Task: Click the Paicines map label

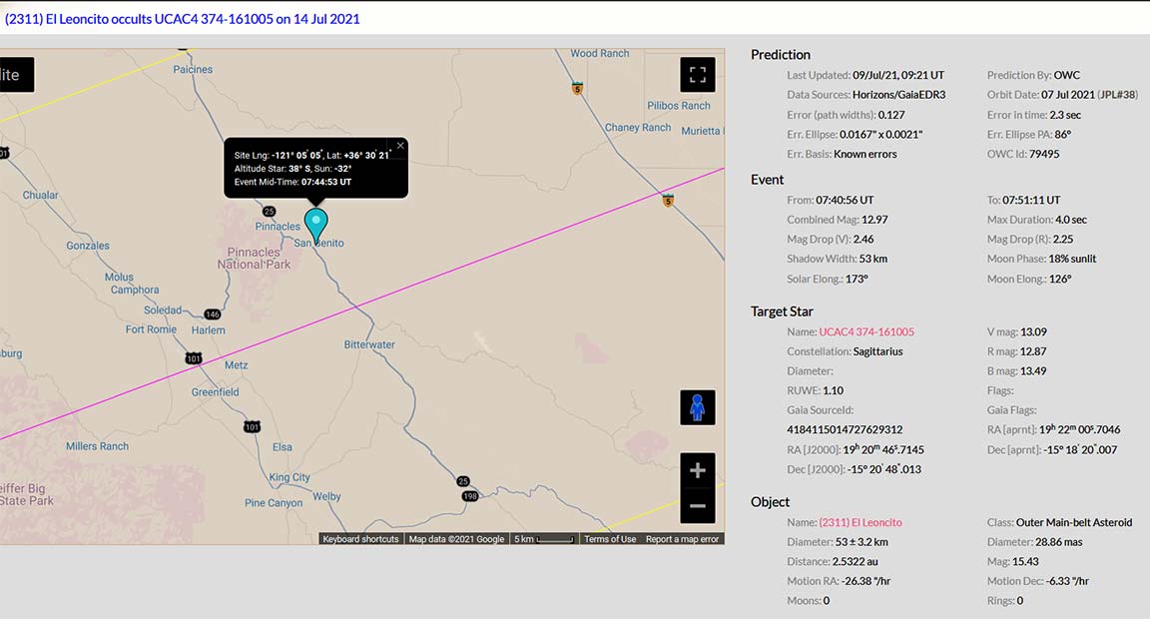Action: 193,69
